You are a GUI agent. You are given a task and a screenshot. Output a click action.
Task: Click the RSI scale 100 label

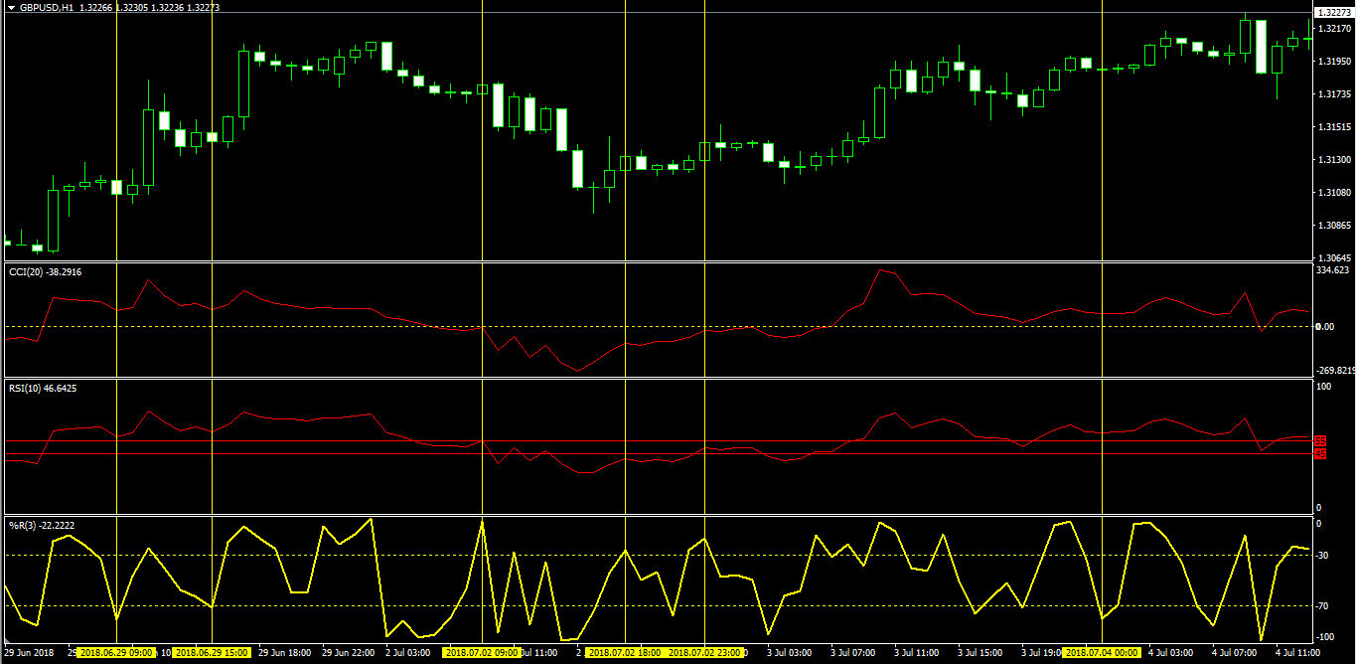point(1325,386)
